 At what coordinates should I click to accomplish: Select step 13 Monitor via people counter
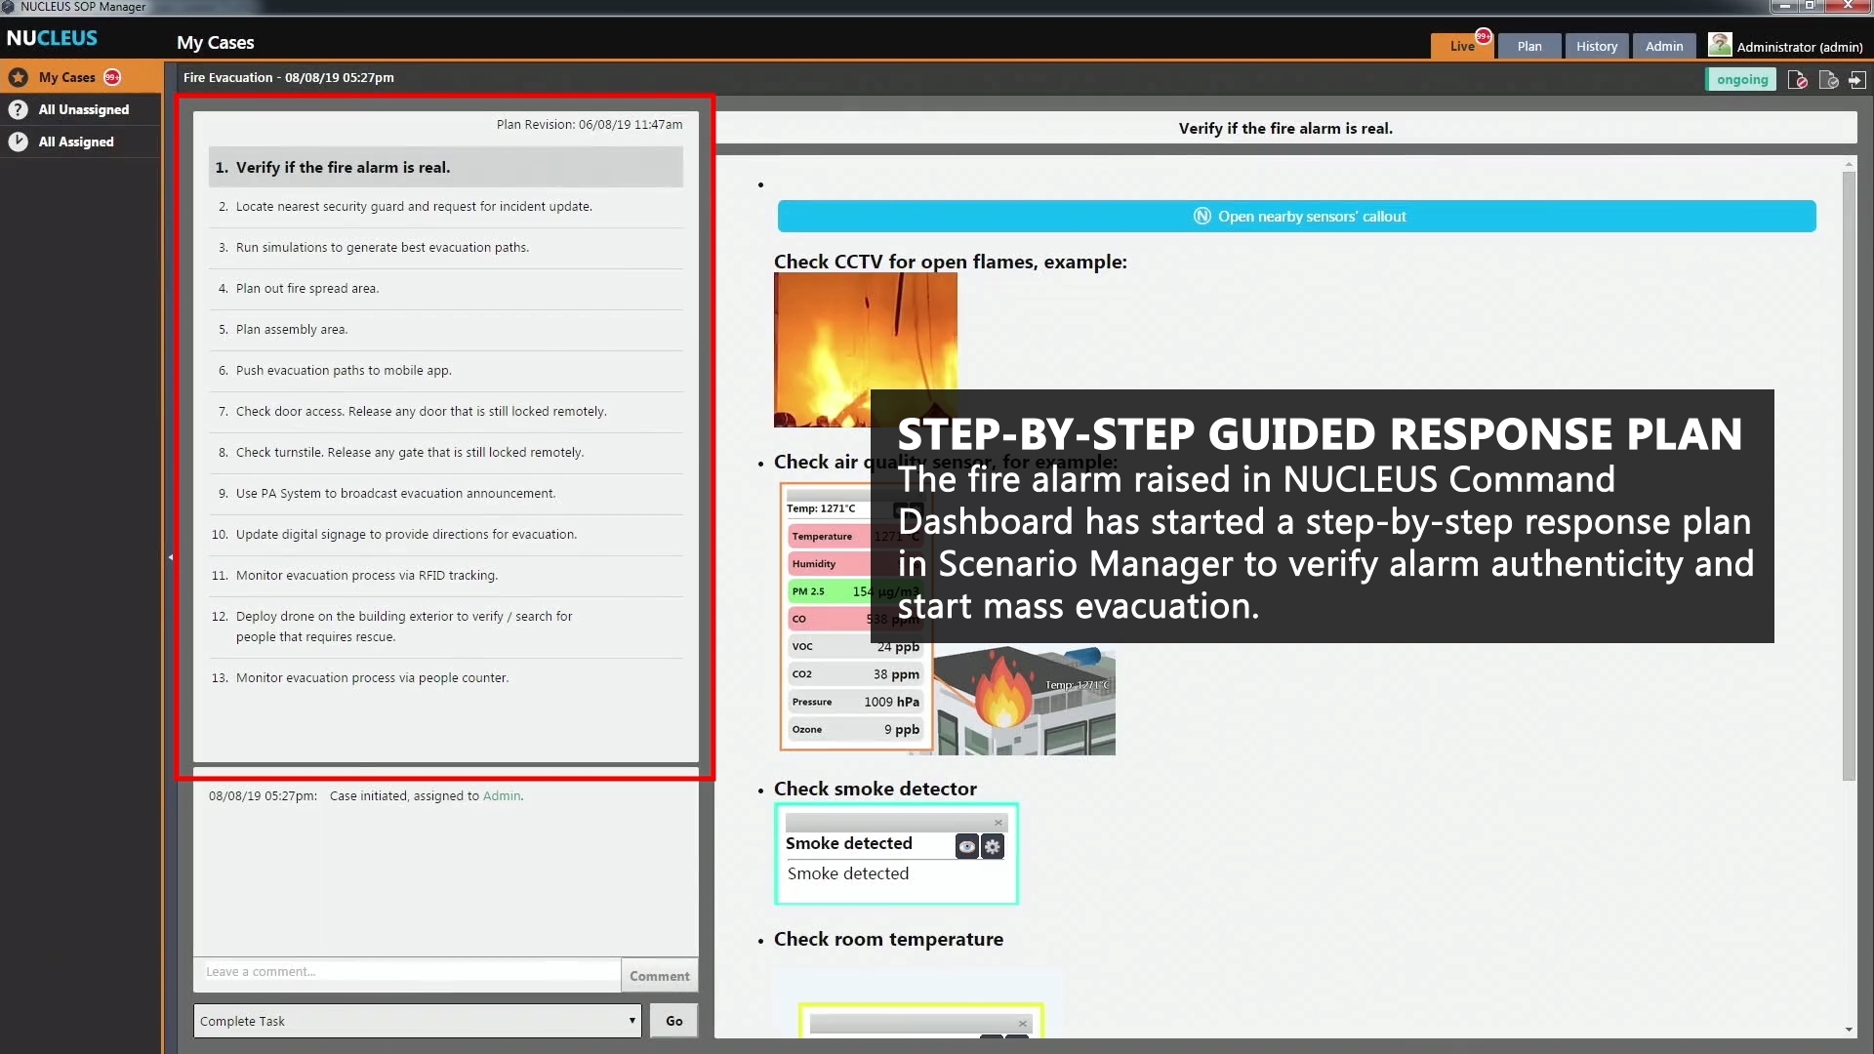click(446, 678)
